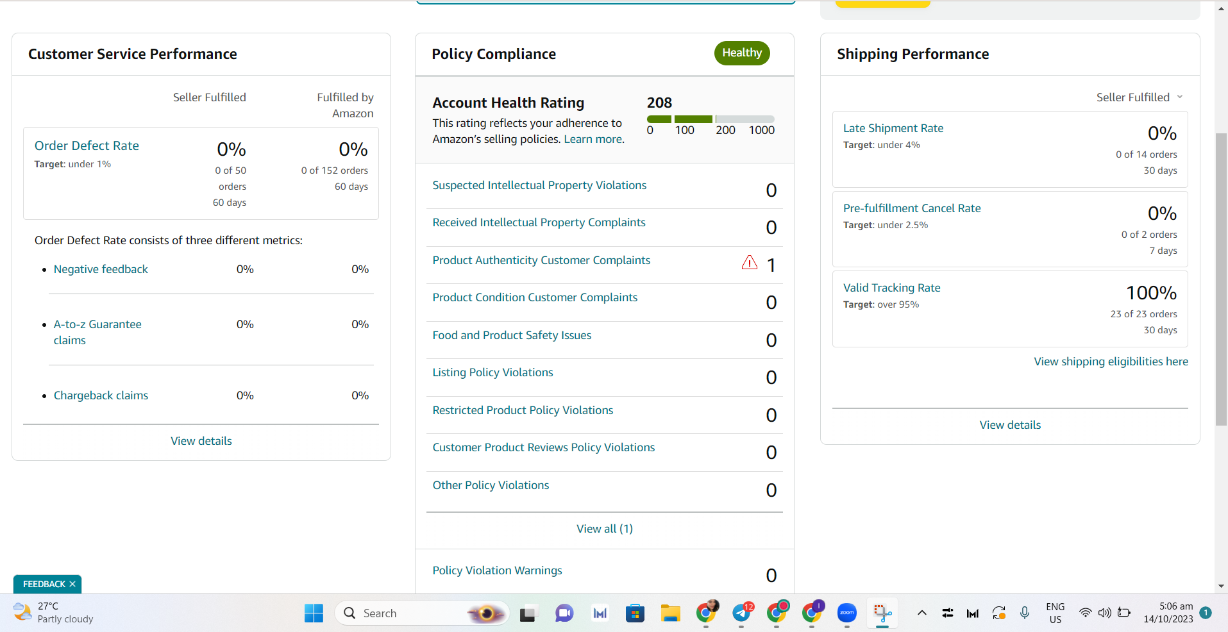Open Customer Product Reviews Policy Violations

pyautogui.click(x=544, y=447)
